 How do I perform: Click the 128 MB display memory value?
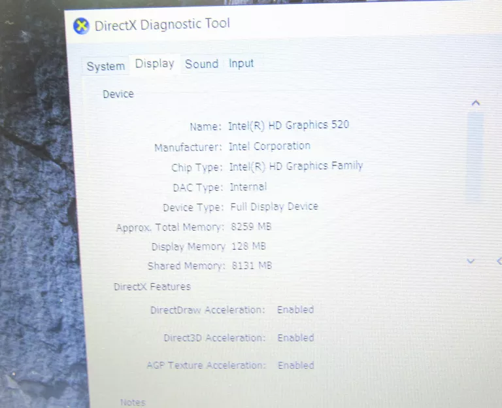tap(249, 246)
